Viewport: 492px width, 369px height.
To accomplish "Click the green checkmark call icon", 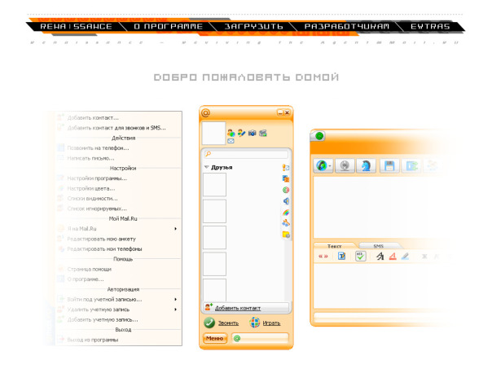I will (209, 323).
